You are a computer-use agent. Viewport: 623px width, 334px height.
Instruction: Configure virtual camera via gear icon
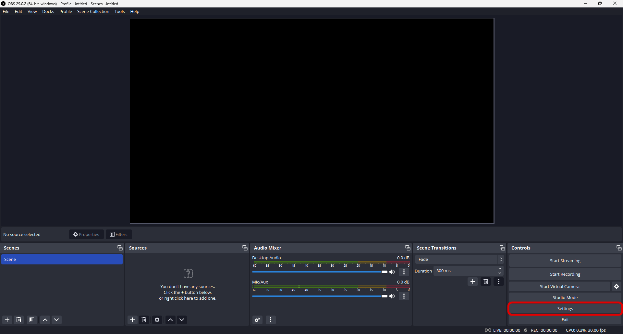click(617, 286)
